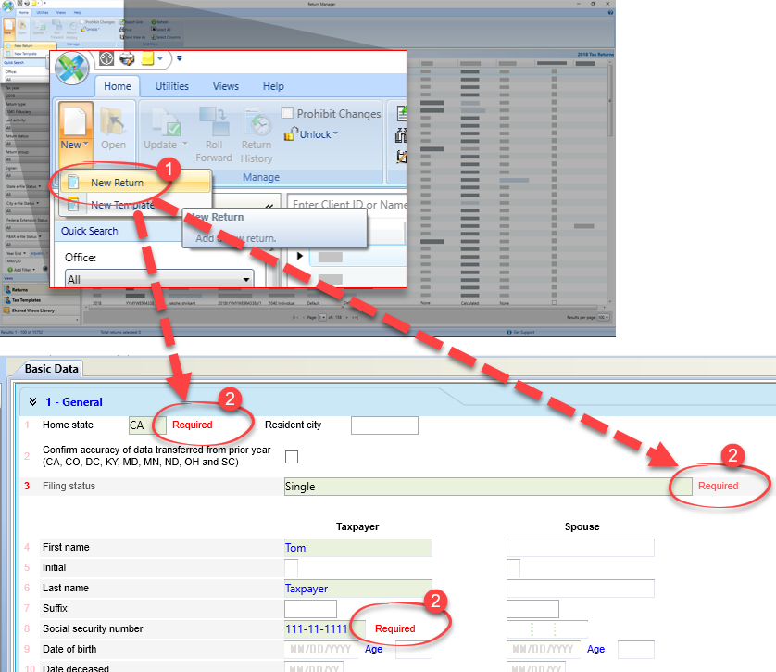Switch to the Utilities ribbon tab
This screenshot has height=672, width=776.
tap(171, 86)
